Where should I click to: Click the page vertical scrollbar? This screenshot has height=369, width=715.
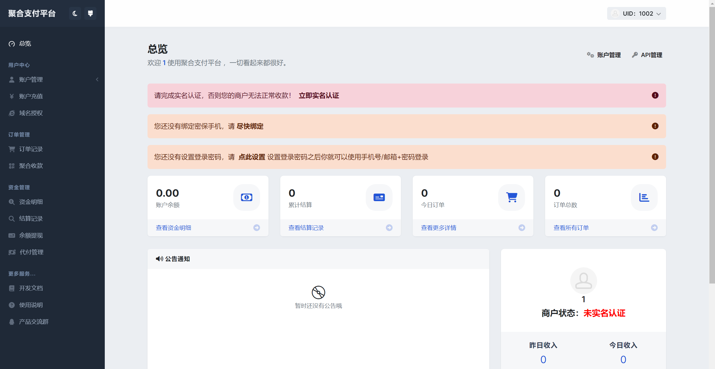(712, 145)
